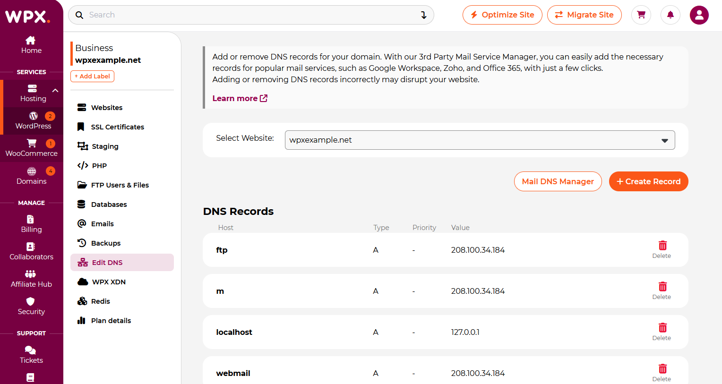
Task: Click Migrate Site button
Action: click(x=584, y=15)
